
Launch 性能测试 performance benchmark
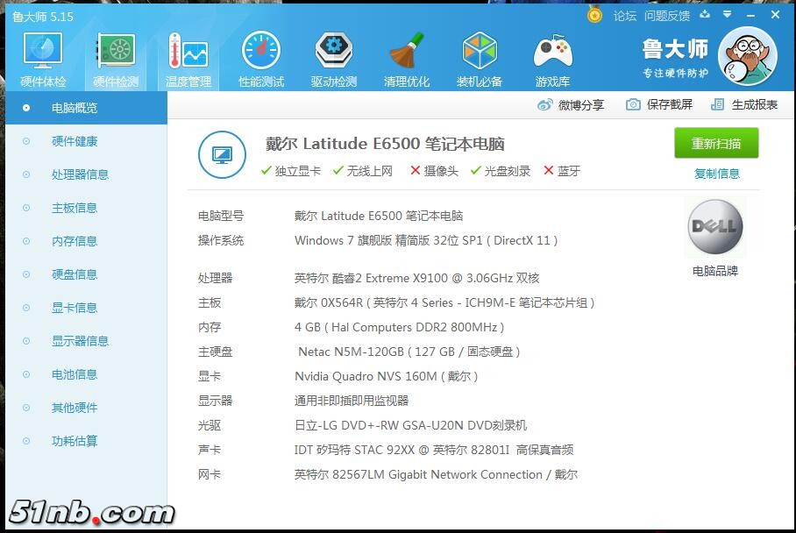point(261,60)
